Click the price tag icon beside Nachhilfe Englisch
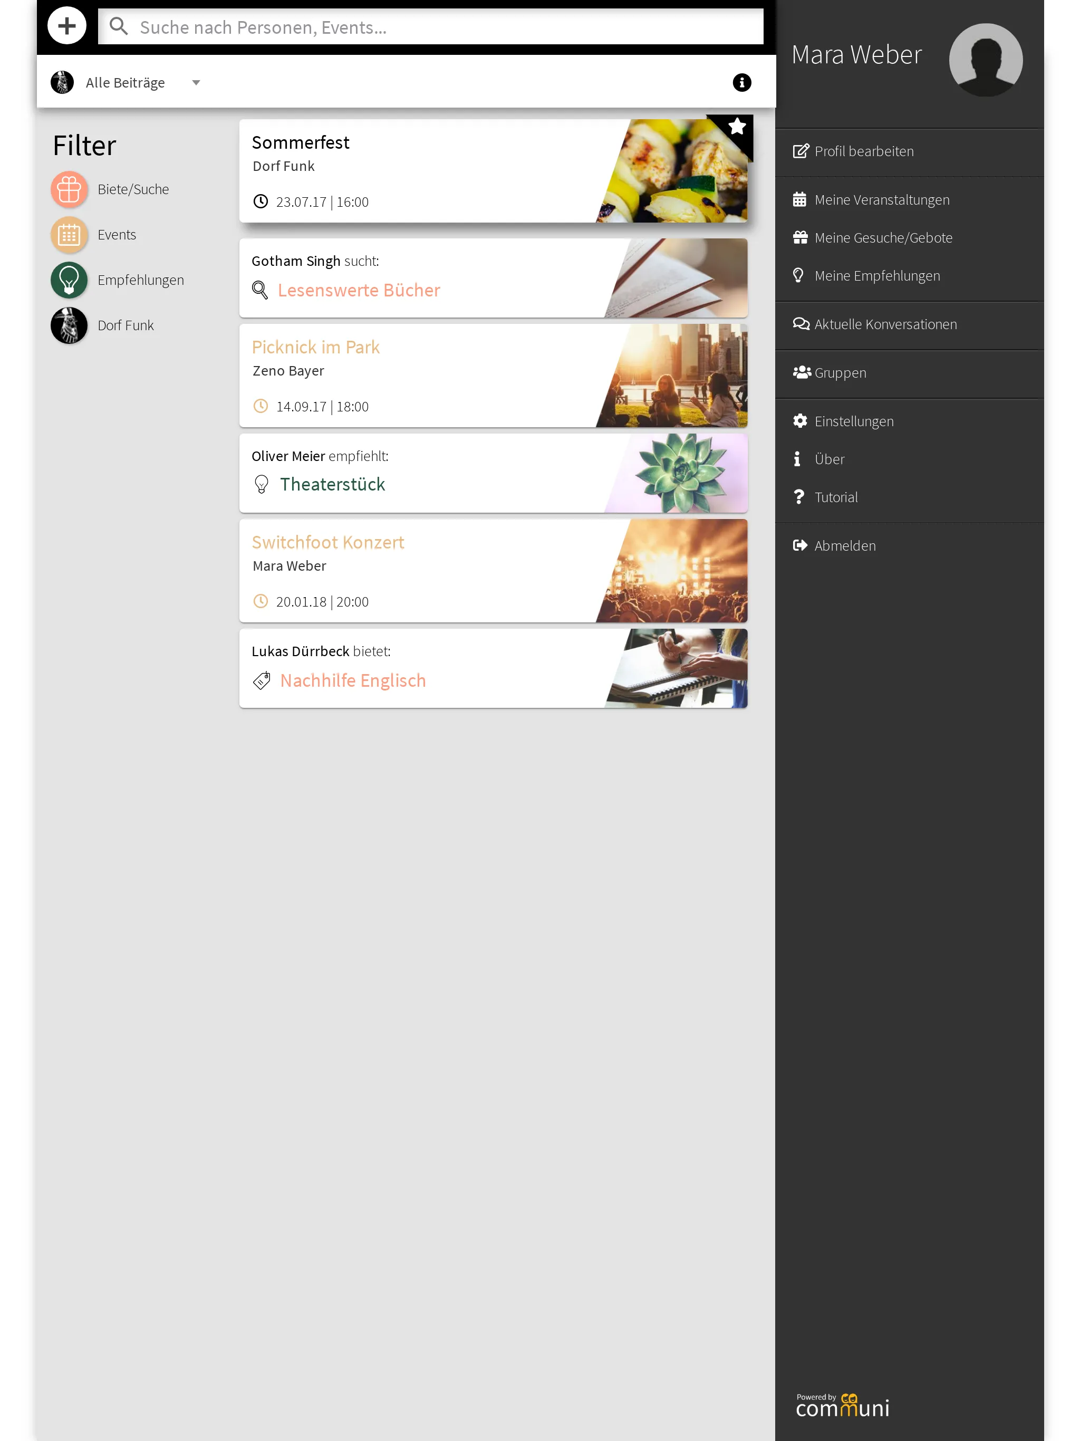1080x1441 pixels. point(262,681)
